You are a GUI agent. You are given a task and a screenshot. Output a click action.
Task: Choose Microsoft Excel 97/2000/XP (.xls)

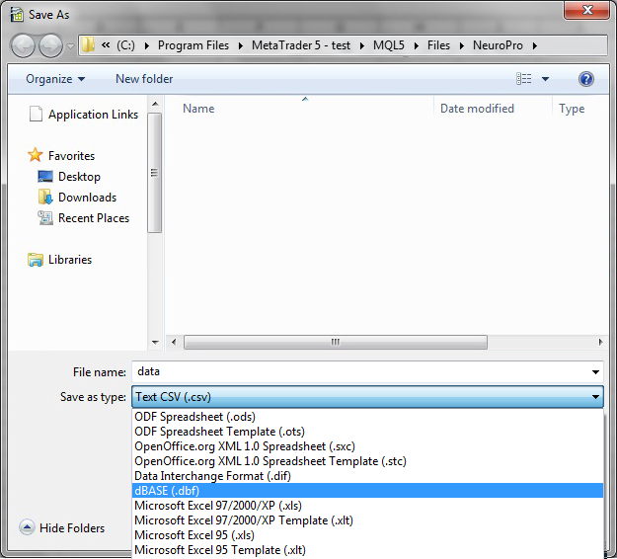(367, 506)
